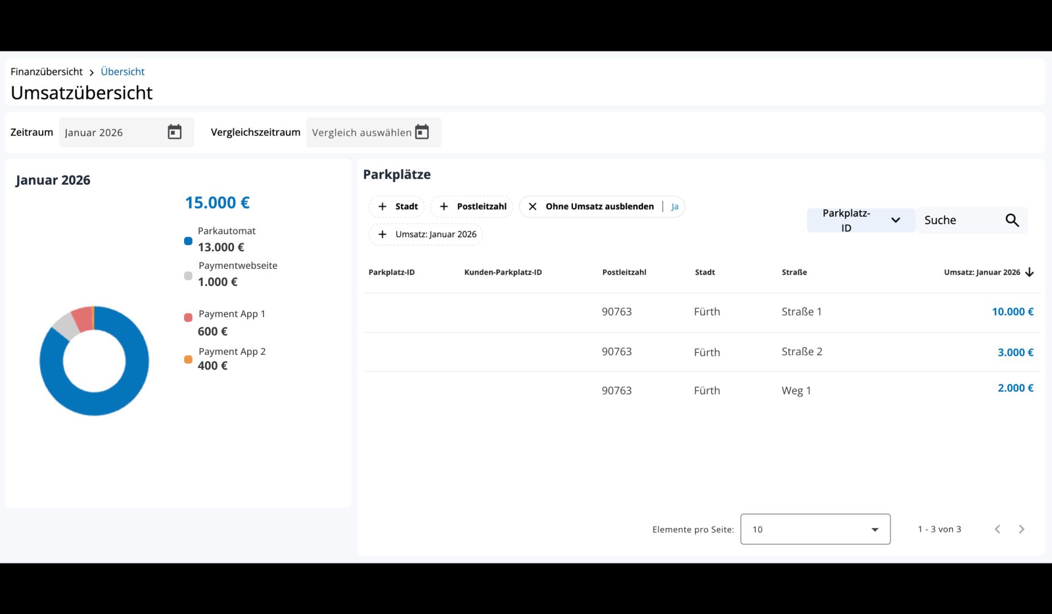Click the Suche input field
Screen dimensions: 1052x614
[x=960, y=220]
